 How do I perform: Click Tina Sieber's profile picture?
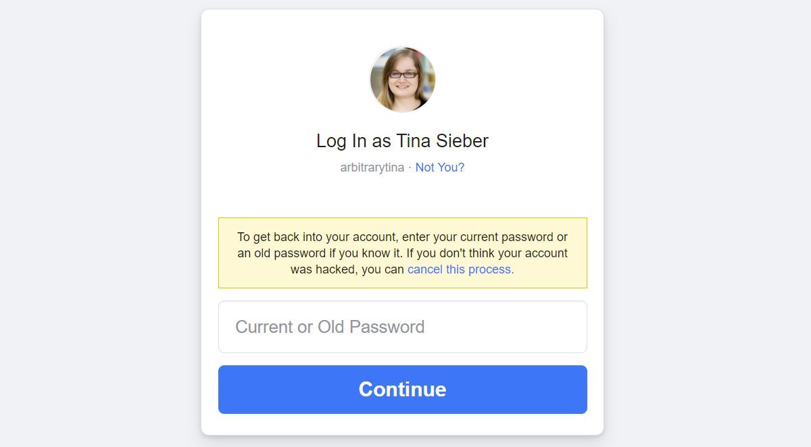(x=402, y=80)
